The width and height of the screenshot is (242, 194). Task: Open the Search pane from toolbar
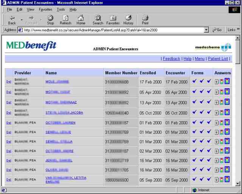[x=98, y=20]
